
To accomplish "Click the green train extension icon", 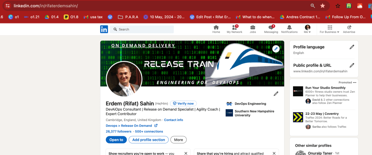I will [x=349, y=6].
